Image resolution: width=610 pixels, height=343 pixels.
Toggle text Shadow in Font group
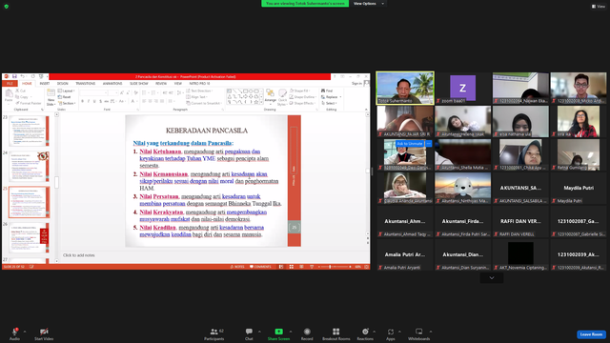click(100, 101)
